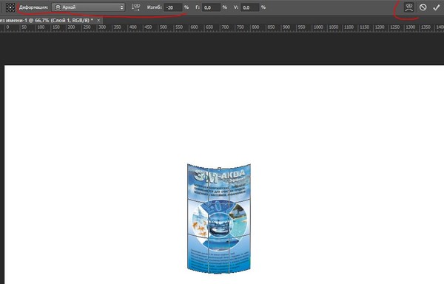Image resolution: width=444 pixels, height=284 pixels.
Task: Click the V vertical distortion value field
Action: point(250,7)
